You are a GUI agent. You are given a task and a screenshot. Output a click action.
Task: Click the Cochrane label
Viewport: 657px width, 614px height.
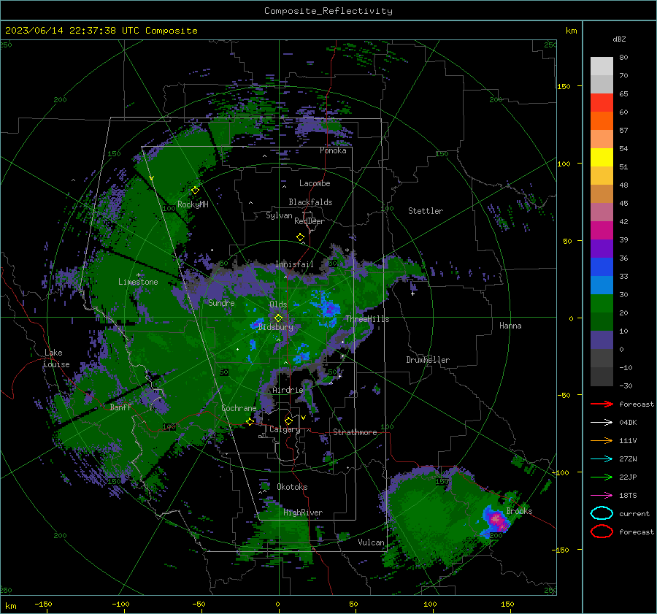coord(239,408)
